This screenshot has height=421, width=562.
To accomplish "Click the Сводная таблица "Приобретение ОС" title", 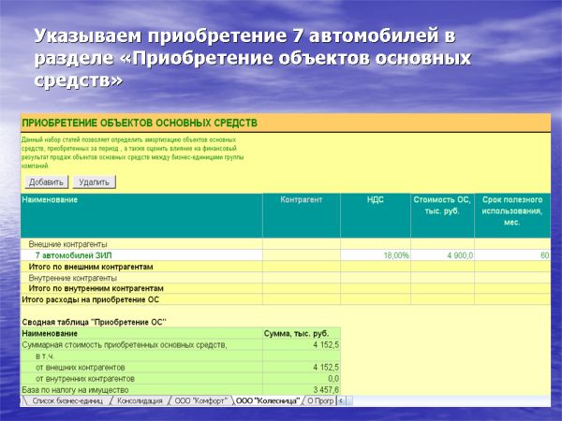I will coord(94,322).
